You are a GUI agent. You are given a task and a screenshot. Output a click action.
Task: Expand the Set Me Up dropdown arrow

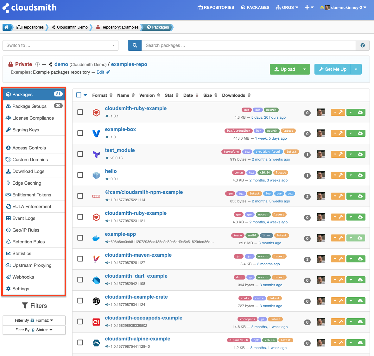(x=356, y=69)
